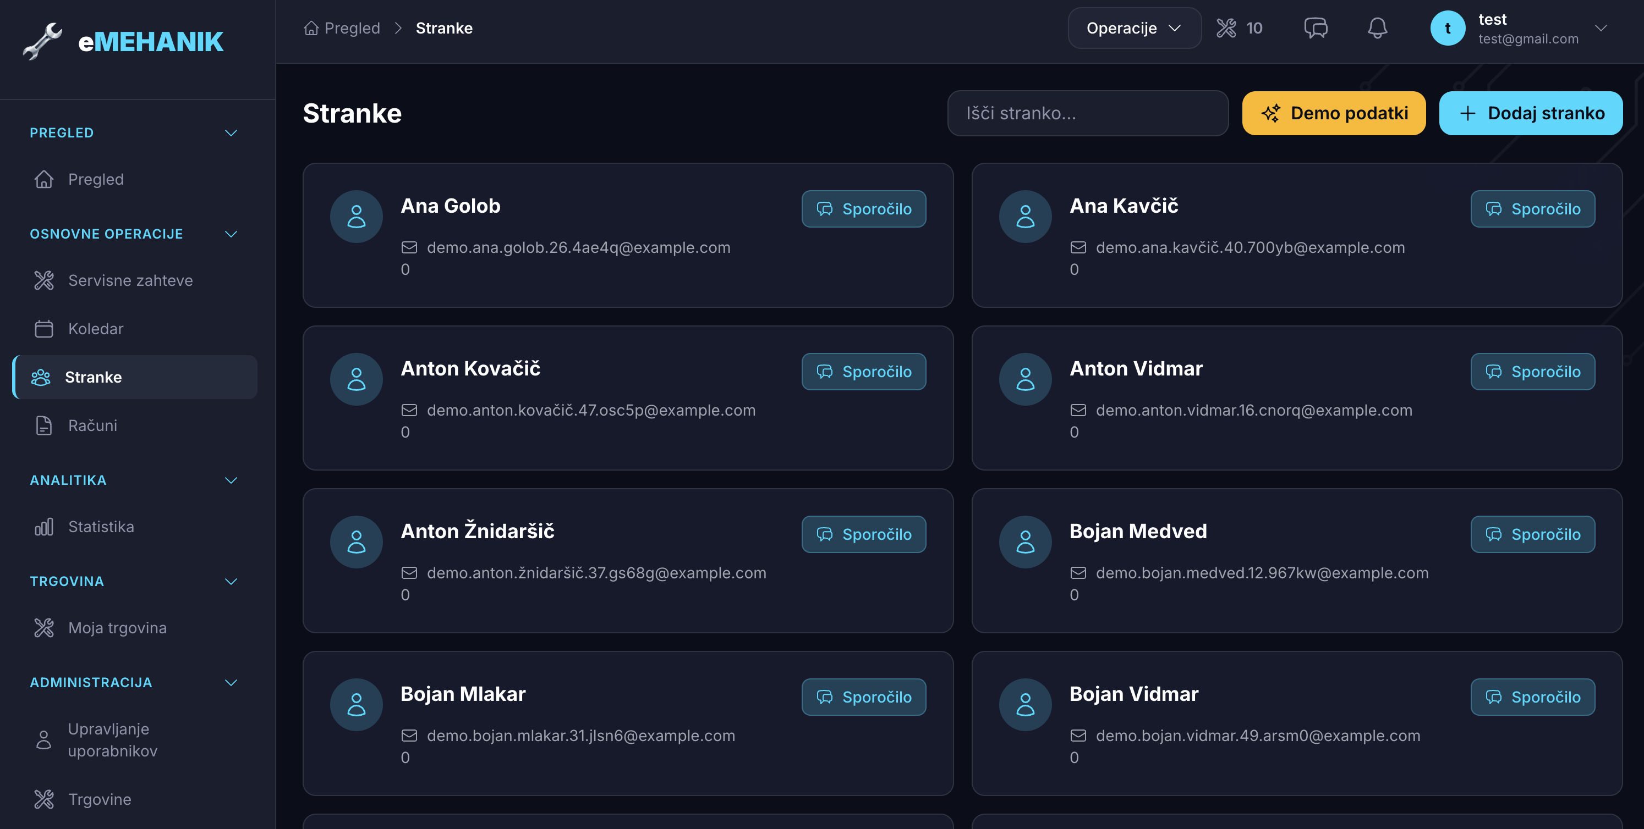
Task: Collapse the TRGOVINA sidebar section
Action: point(231,581)
